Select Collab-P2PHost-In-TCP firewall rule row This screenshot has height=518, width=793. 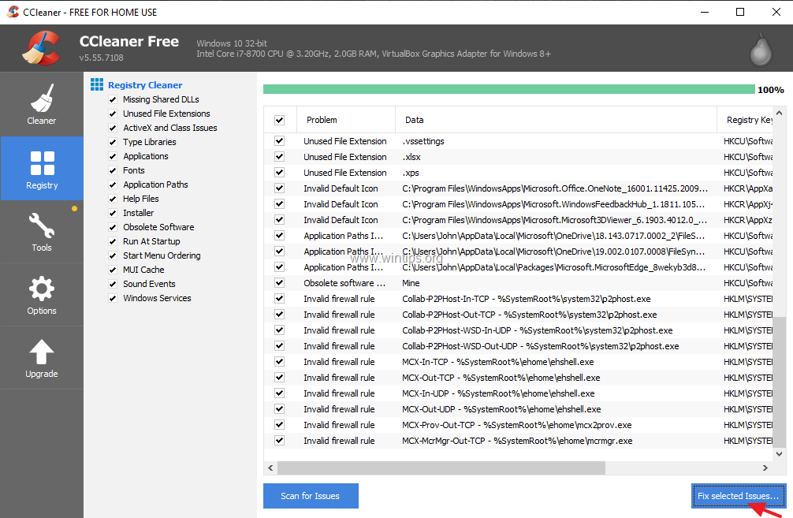click(x=519, y=299)
